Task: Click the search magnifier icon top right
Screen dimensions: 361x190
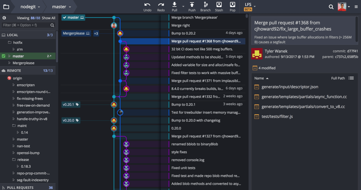Action: coord(331,7)
